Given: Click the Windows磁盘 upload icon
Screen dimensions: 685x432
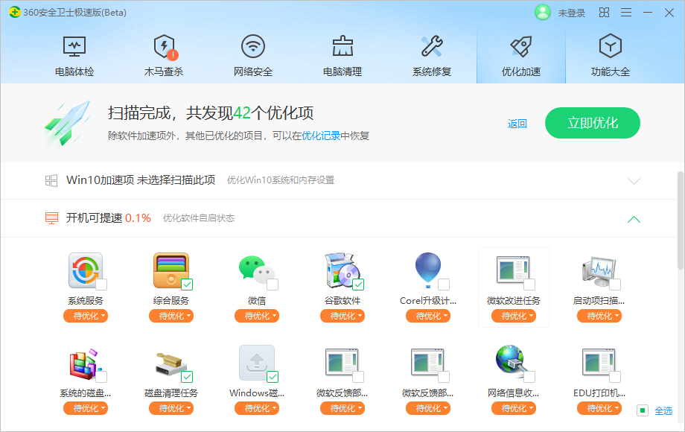Looking at the screenshot, I should tap(257, 363).
